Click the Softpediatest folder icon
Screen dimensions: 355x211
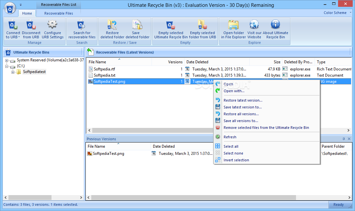coord(19,72)
